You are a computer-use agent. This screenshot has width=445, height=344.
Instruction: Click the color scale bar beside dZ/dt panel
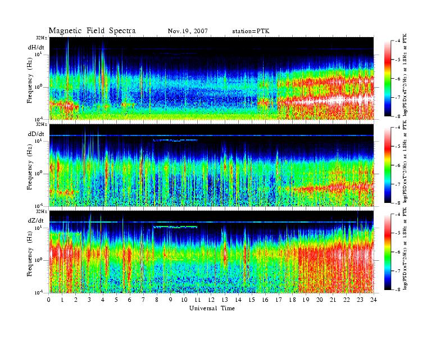(x=388, y=252)
